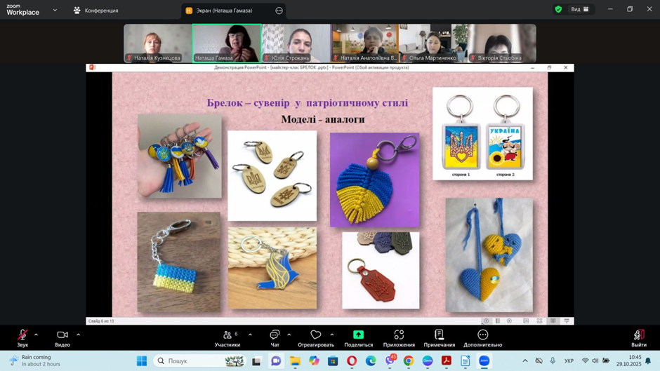This screenshot has height=371, width=660.
Task: Open the Дополнительно more options
Action: pyautogui.click(x=482, y=337)
